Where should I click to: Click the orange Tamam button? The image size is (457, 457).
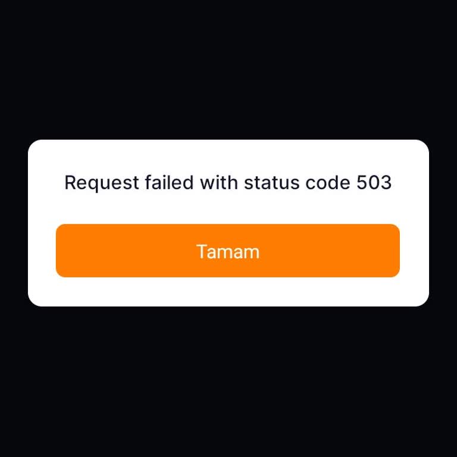pyautogui.click(x=228, y=251)
